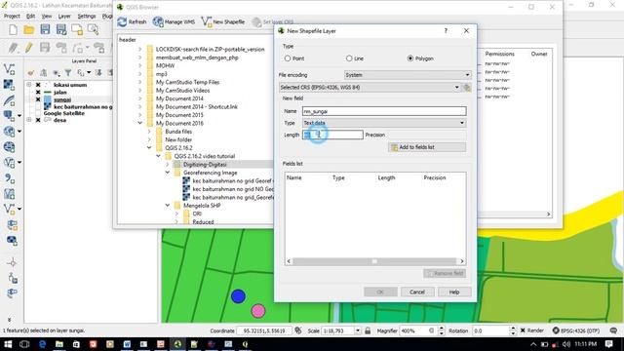Click Manage WMS in QGIS Browser
Viewport: 624px width, 351px height.
click(174, 21)
